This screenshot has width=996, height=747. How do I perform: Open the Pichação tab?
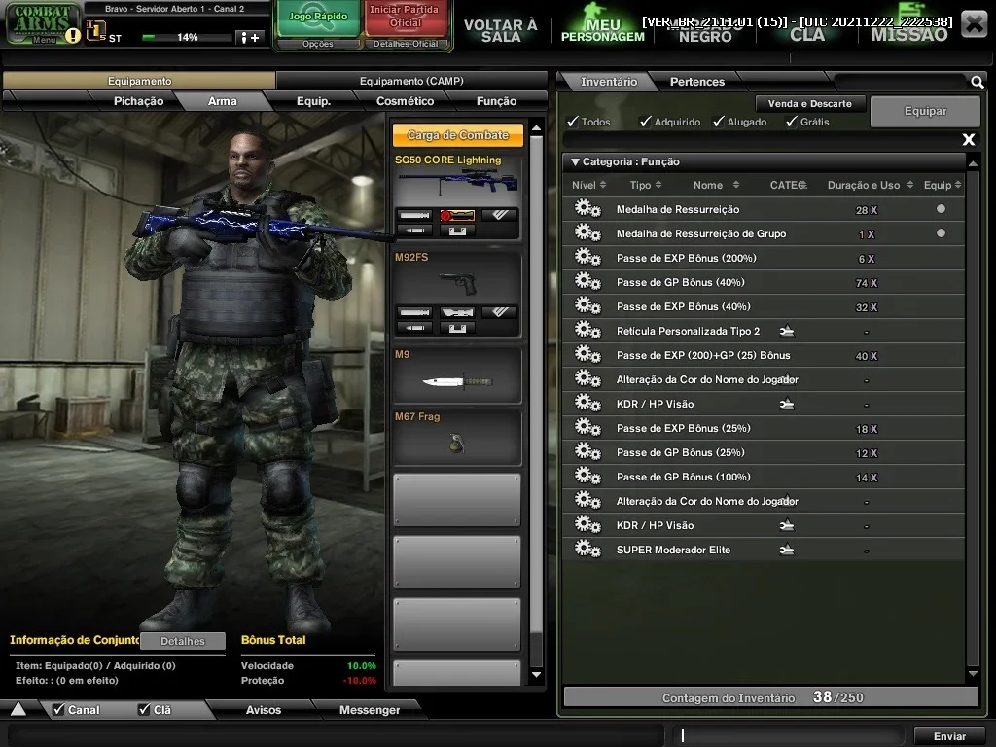click(x=138, y=101)
